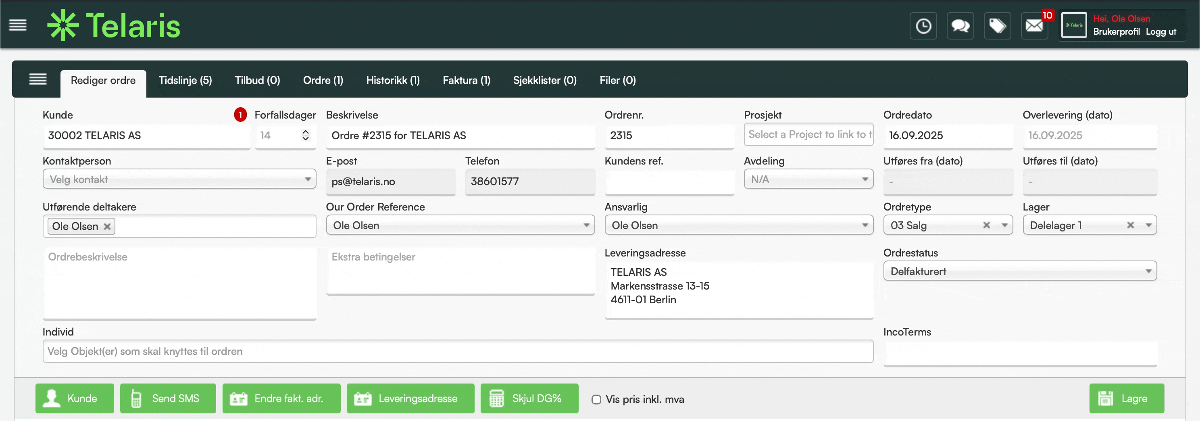Open the chat messages icon
1200x421 pixels.
coord(960,26)
